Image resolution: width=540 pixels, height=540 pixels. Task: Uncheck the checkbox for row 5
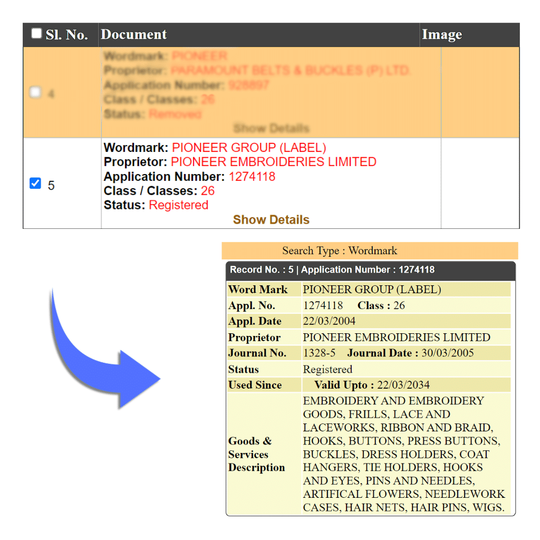point(35,184)
